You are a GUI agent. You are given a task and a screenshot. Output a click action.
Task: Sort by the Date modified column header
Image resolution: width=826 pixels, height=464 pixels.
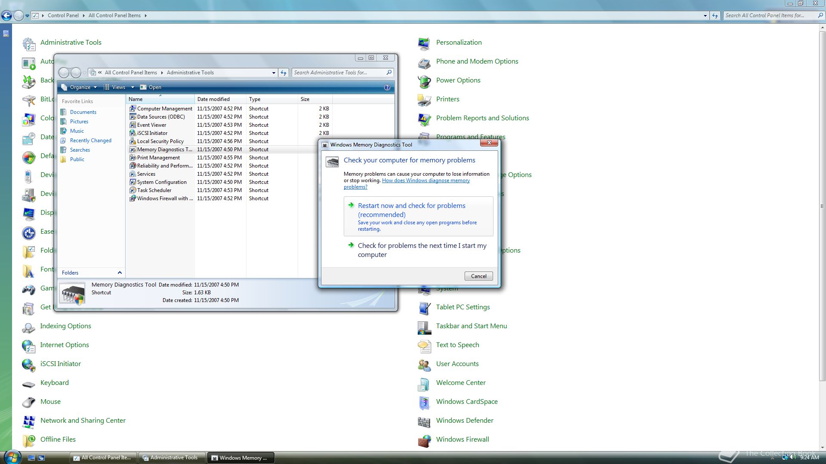(x=220, y=99)
